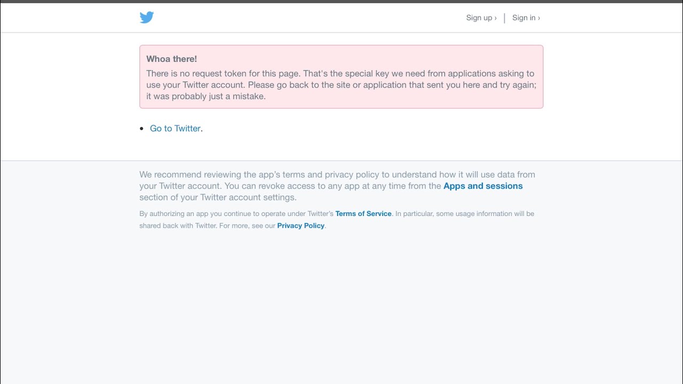Open the Privacy Policy link
Screen dimensions: 683x384
point(301,226)
